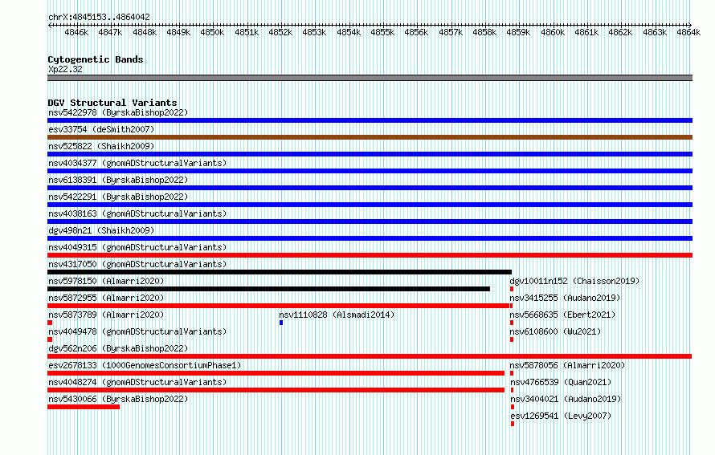Screen dimensions: 715x455
Task: Click the red bar under esv2678133
Action: pos(276,373)
